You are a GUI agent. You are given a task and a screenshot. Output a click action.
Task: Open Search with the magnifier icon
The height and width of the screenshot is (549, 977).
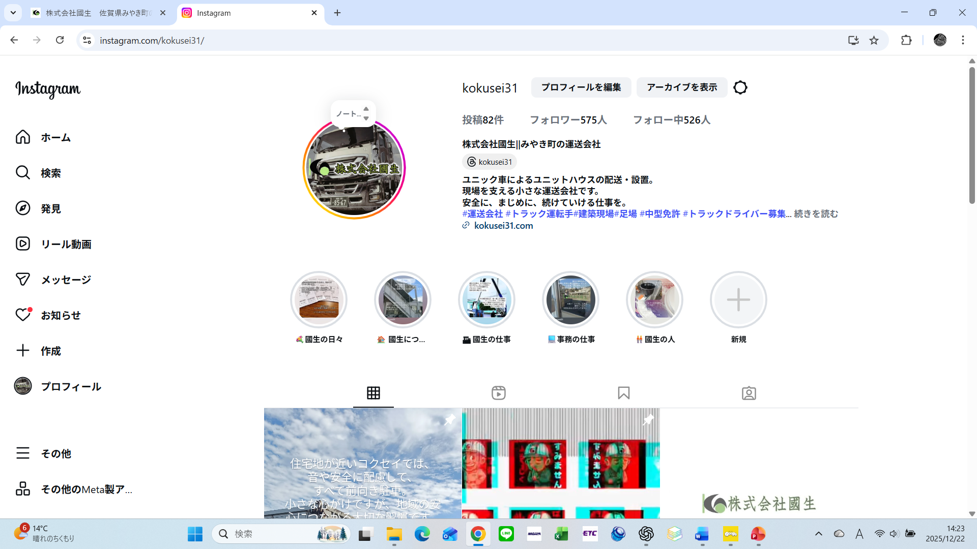coord(23,173)
